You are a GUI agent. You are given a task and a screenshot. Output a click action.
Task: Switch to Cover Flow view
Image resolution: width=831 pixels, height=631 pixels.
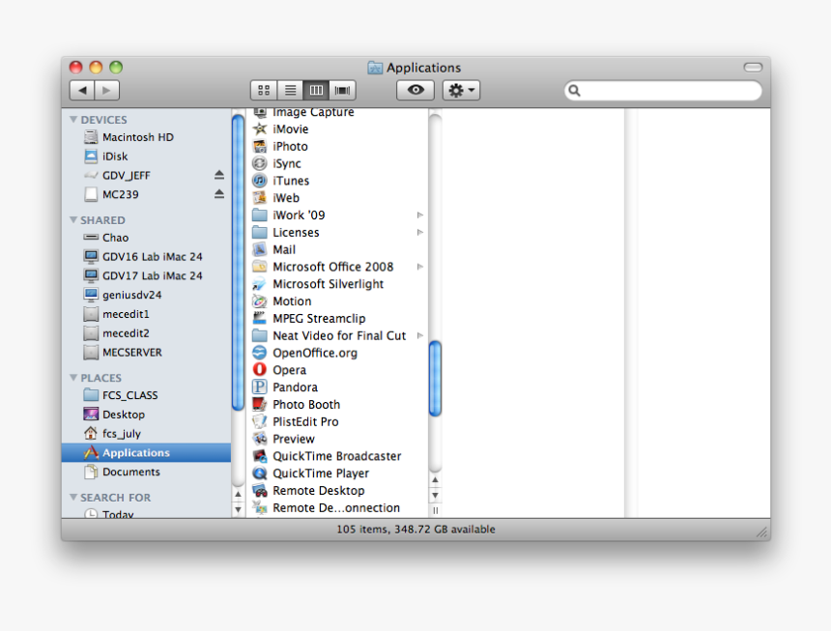[x=342, y=91]
